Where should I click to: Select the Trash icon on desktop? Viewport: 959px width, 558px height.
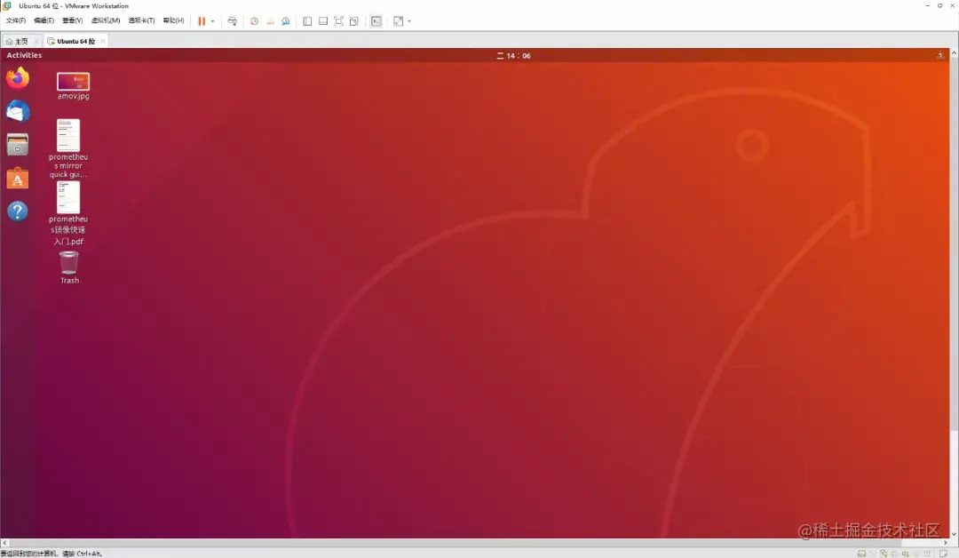(x=69, y=267)
